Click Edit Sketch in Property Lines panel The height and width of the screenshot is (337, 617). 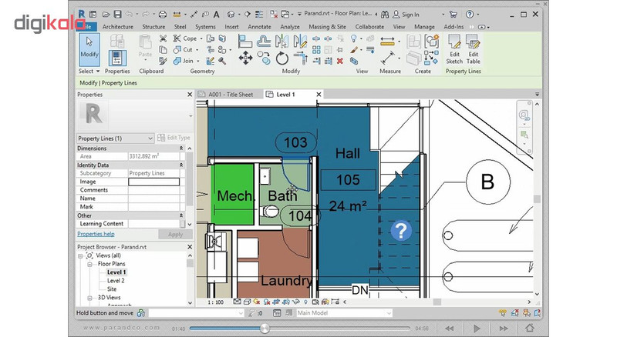tap(454, 49)
